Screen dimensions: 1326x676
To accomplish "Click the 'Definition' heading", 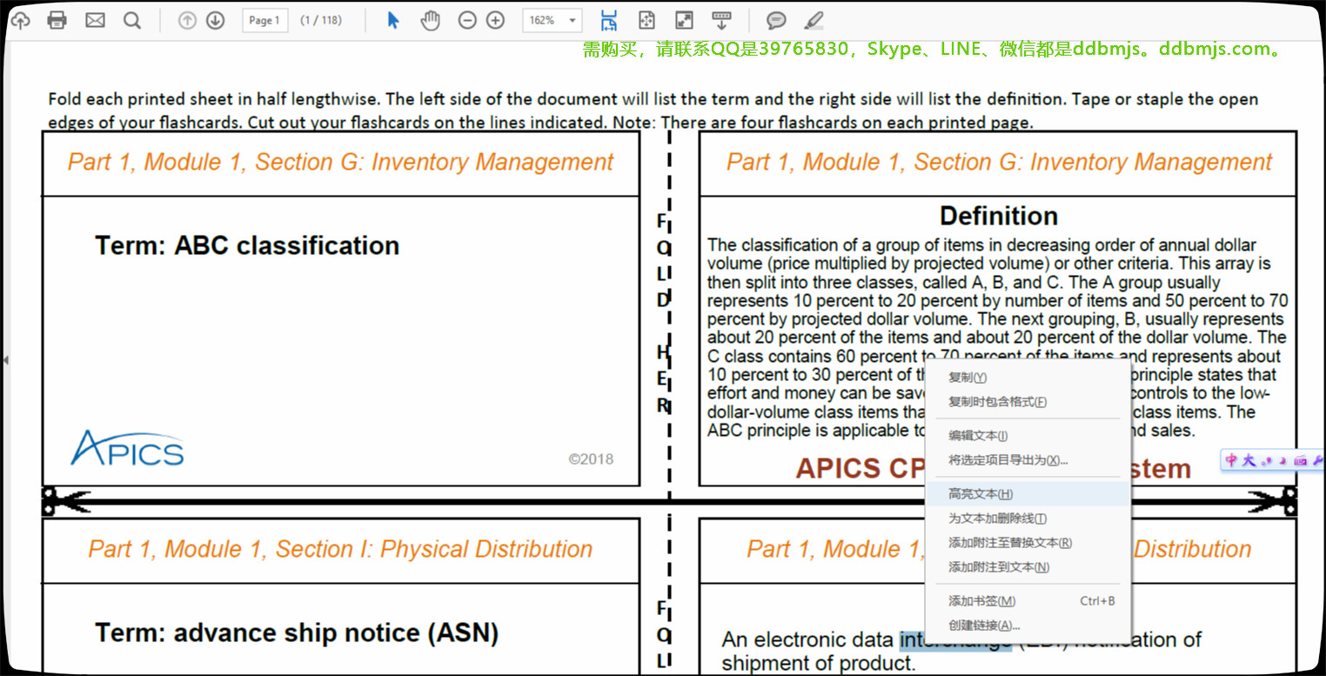I will pos(999,216).
